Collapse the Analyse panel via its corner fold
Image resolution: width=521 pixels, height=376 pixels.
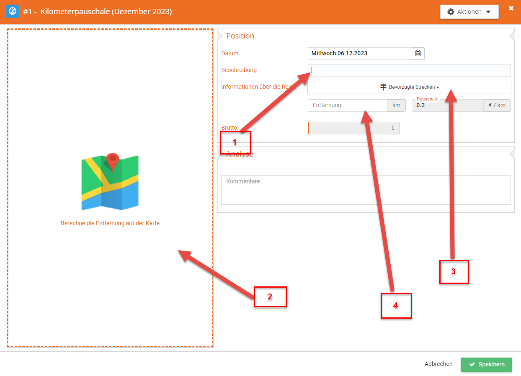tap(512, 152)
